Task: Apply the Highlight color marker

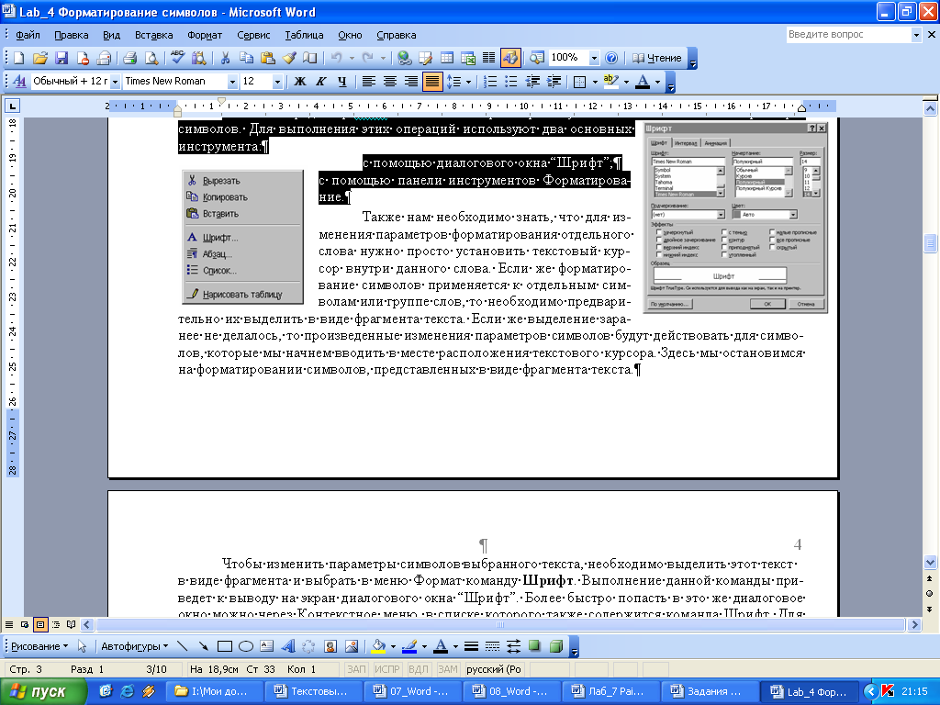Action: (610, 81)
